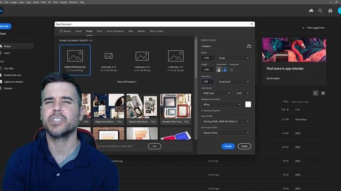Click the Go button for Adobe Stock
341x191 pixels.
click(155, 146)
